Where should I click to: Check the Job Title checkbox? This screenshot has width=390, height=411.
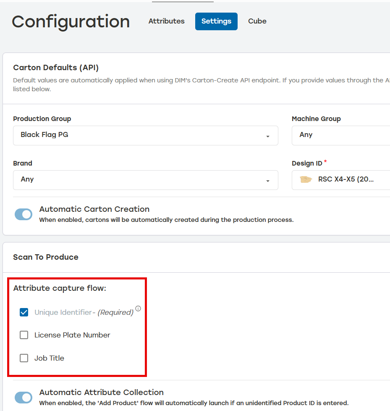pos(24,358)
